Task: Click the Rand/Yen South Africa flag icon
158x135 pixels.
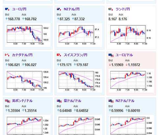Action: [x=111, y=9]
